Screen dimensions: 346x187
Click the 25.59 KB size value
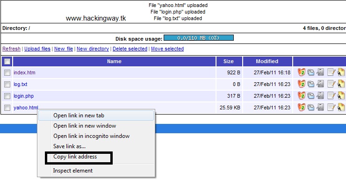pos(230,108)
